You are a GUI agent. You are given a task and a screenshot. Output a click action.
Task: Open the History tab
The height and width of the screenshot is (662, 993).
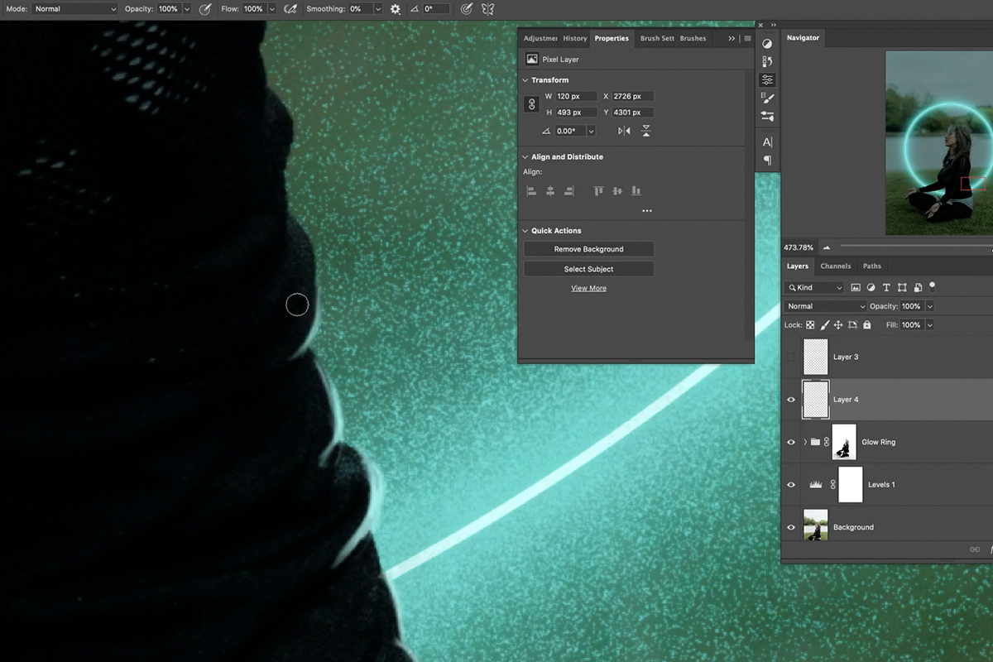click(x=575, y=38)
